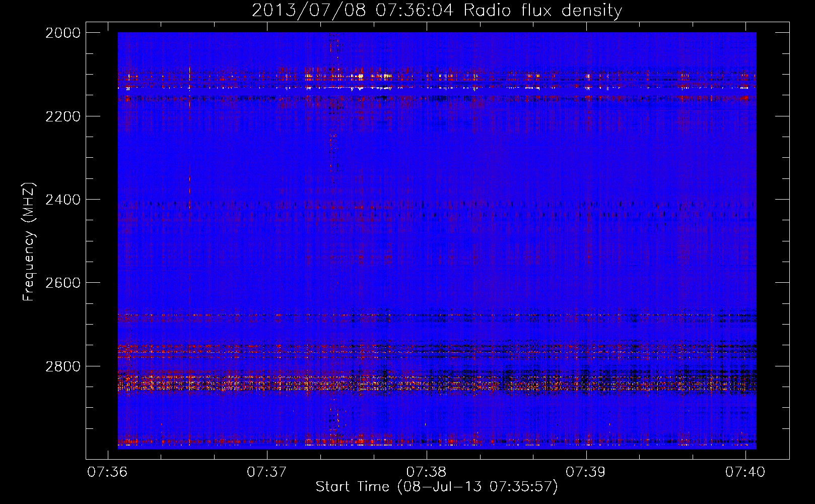Click the '2400' frequency axis label

click(x=63, y=200)
